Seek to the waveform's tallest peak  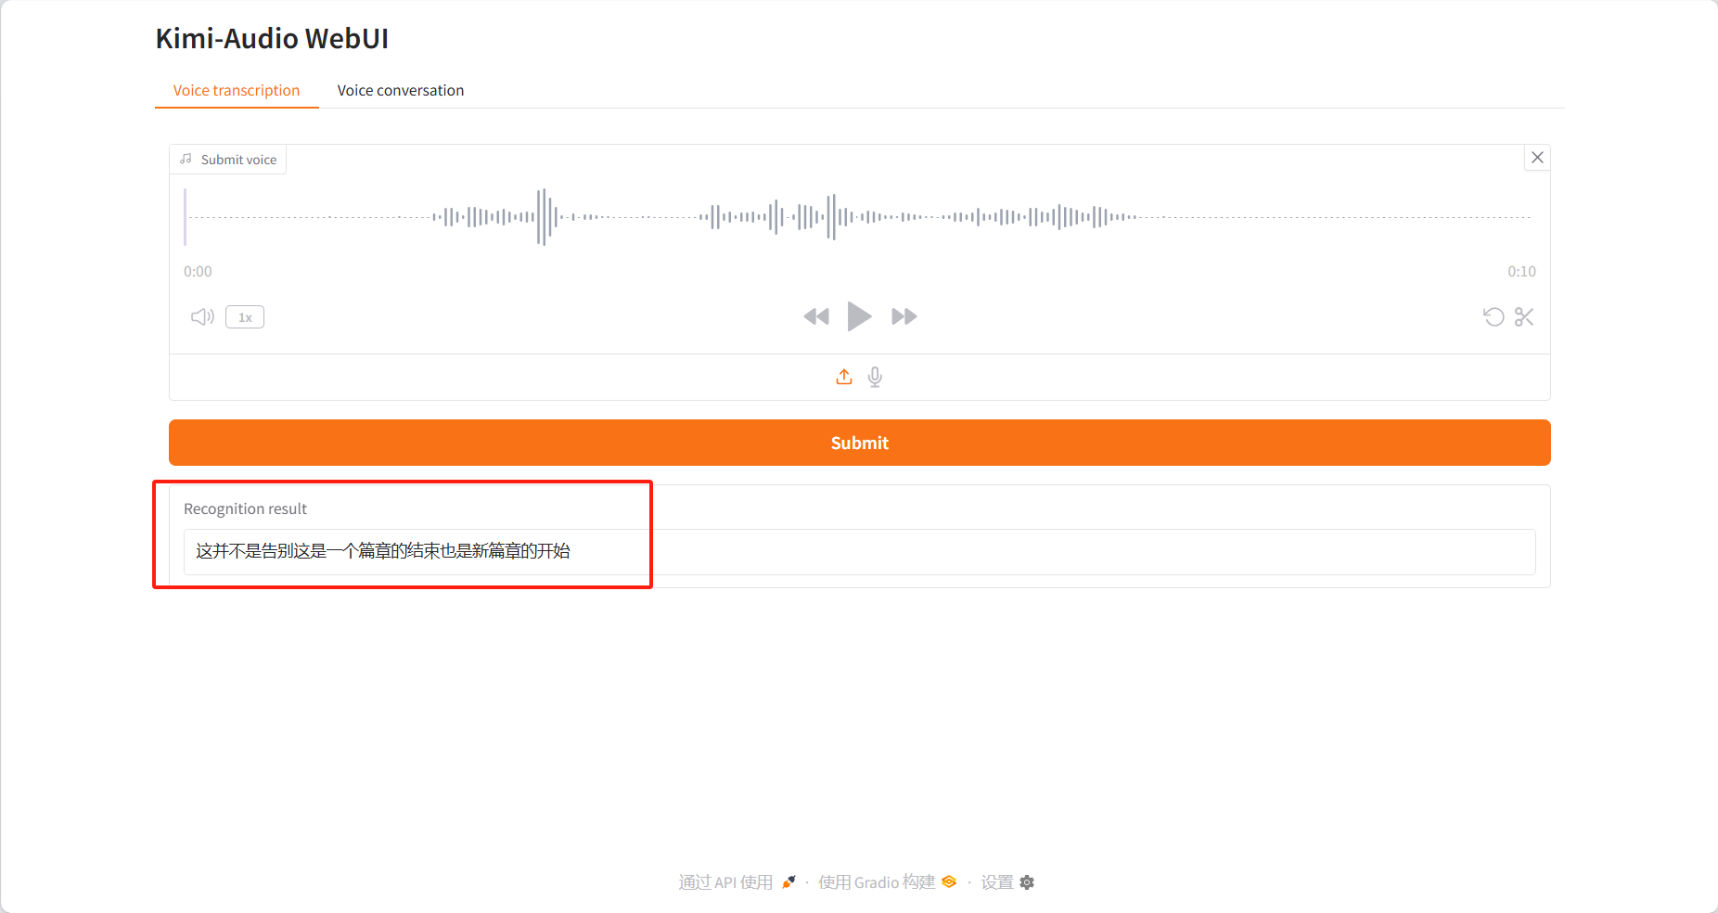(542, 217)
